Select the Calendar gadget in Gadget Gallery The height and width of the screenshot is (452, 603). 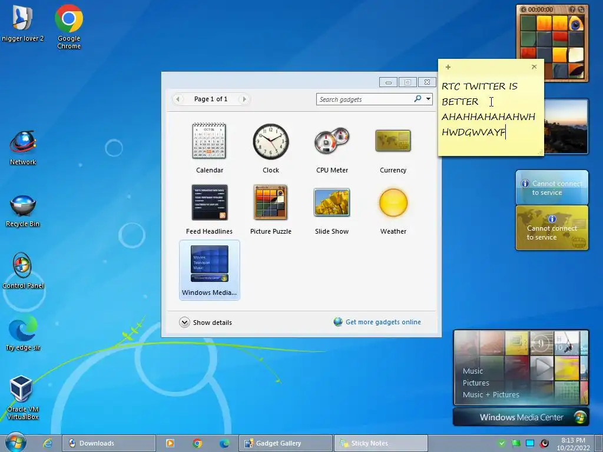(209, 148)
